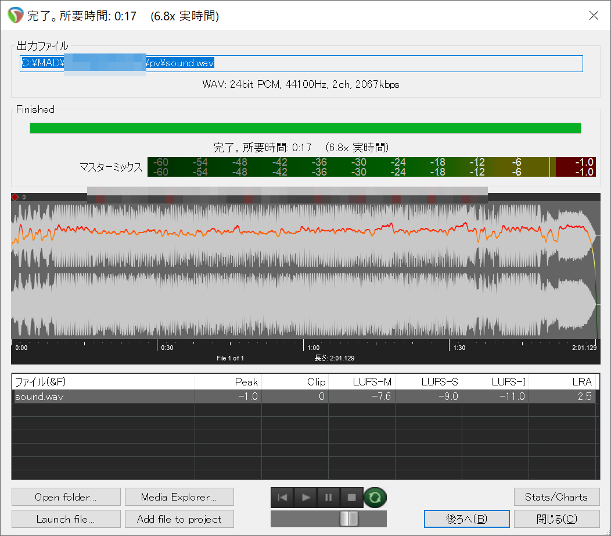
Task: Click the 閉じる(C) close button
Action: [x=556, y=519]
